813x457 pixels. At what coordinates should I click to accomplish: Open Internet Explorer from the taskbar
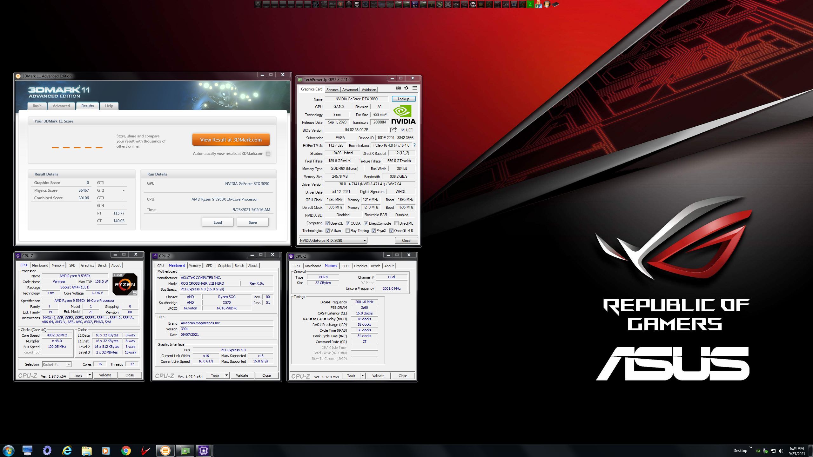[x=67, y=450]
